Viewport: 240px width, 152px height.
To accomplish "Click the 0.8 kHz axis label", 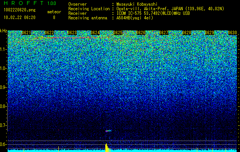I will point(3,106).
